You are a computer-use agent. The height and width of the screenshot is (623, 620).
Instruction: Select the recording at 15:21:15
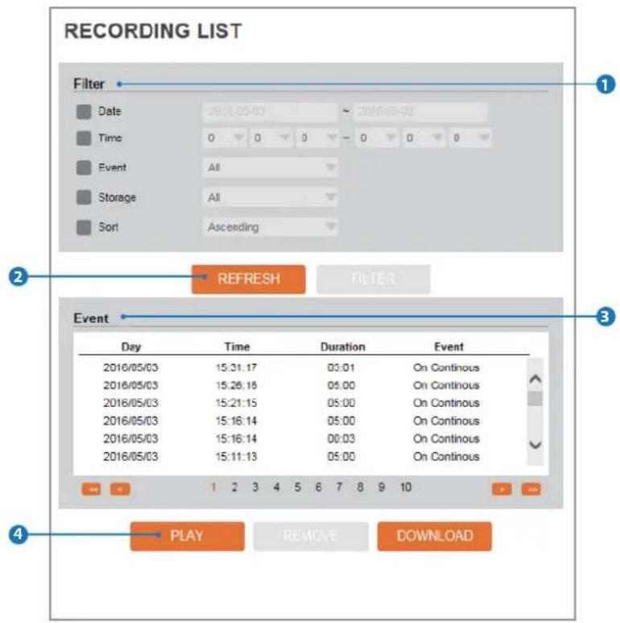click(302, 403)
